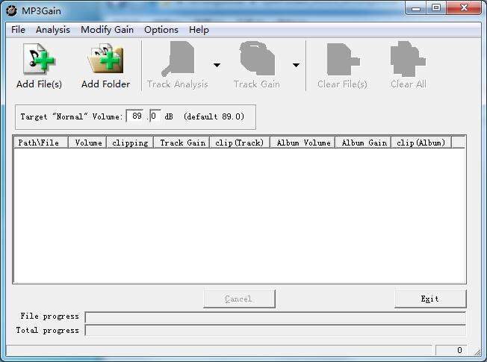Viewport: 487px width, 362px height.
Task: Open the File menu
Action: click(18, 30)
